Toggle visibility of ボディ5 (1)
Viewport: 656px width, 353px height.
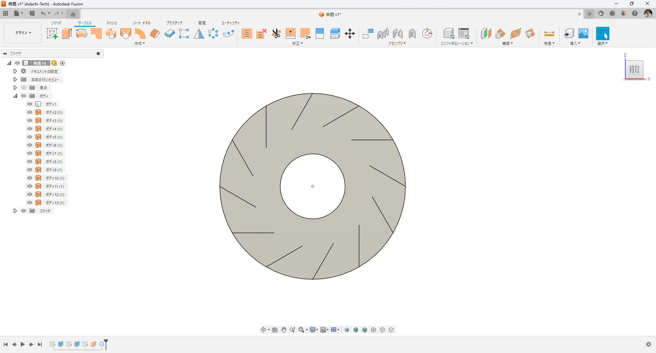pyautogui.click(x=30, y=137)
